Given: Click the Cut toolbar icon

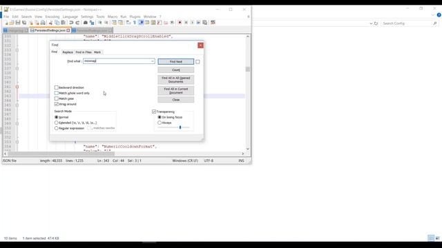Looking at the screenshot, I should (50, 23).
